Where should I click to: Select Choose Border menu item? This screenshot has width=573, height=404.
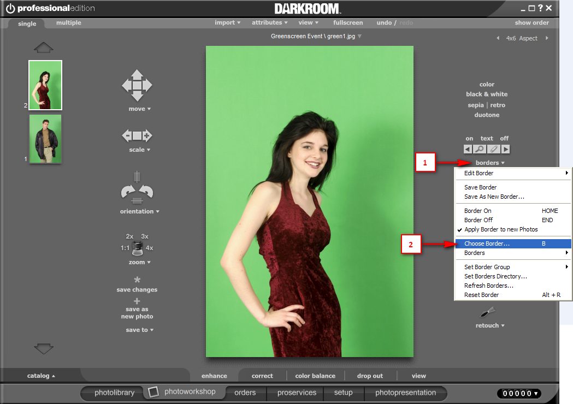(x=513, y=243)
